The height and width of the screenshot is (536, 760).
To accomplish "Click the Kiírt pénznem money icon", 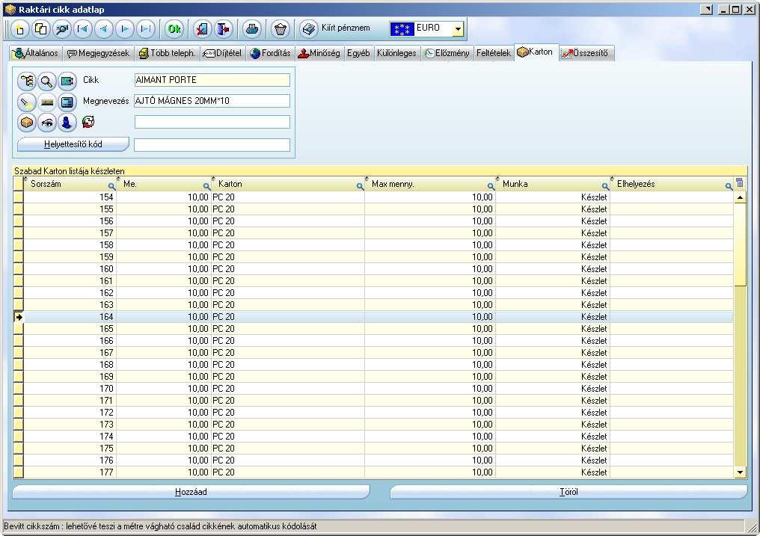I will click(x=308, y=30).
